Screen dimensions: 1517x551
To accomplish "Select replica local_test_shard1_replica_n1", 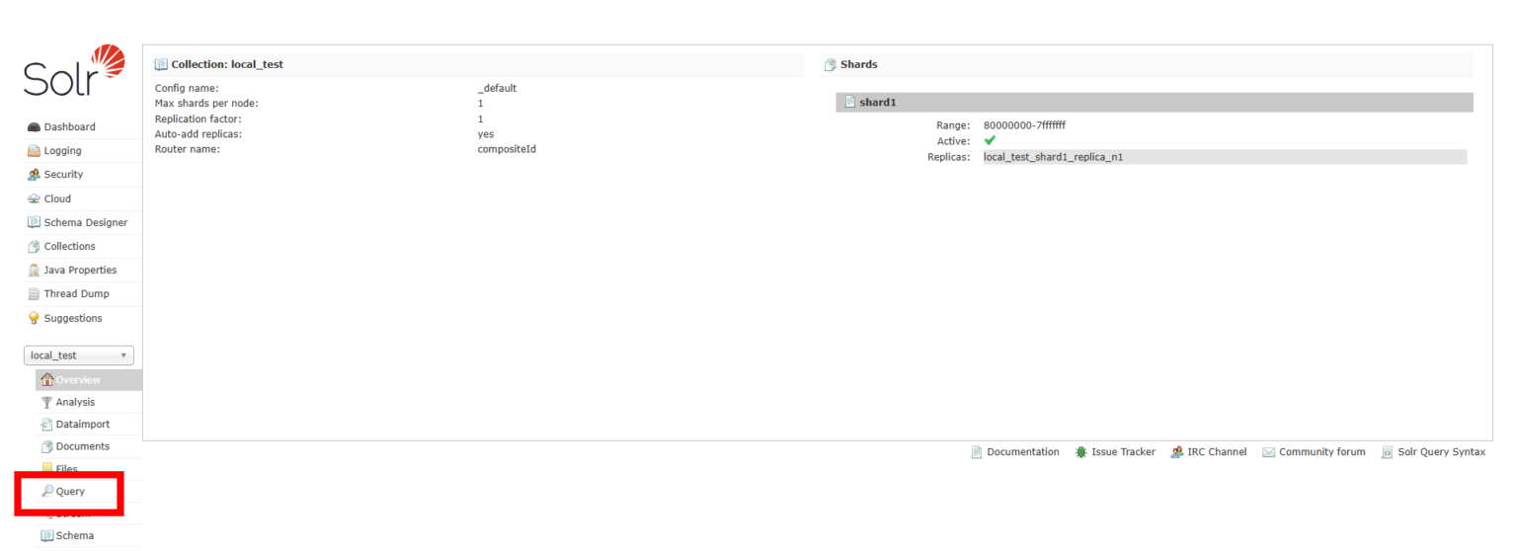I will 1053,157.
